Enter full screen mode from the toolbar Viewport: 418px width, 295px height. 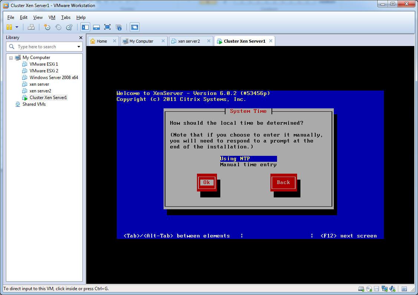pyautogui.click(x=107, y=27)
